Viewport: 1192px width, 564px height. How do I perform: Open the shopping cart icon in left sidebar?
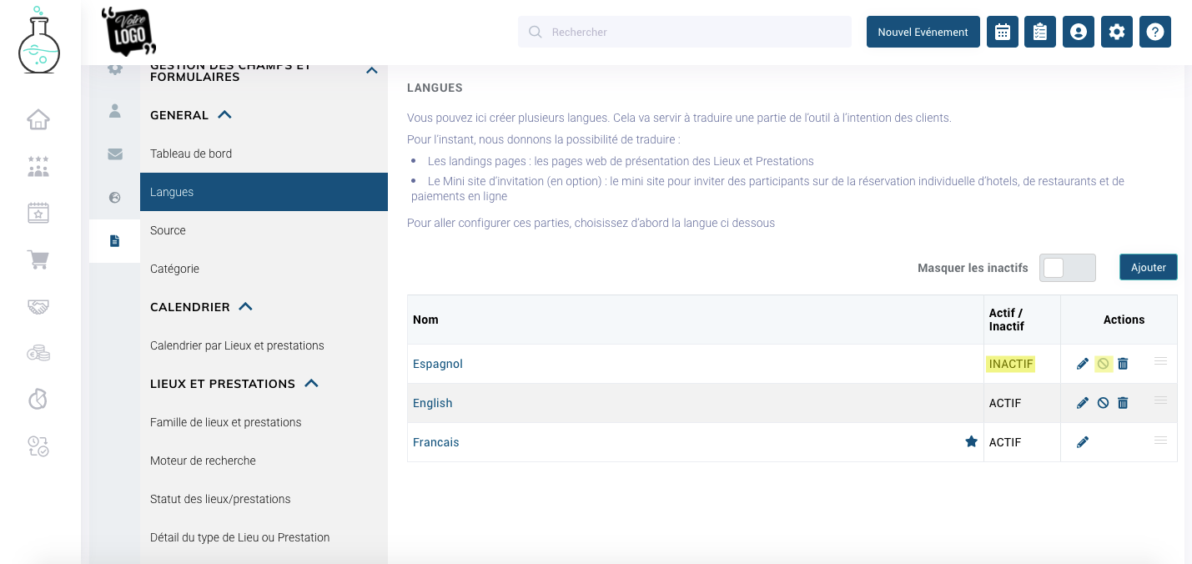coord(38,260)
